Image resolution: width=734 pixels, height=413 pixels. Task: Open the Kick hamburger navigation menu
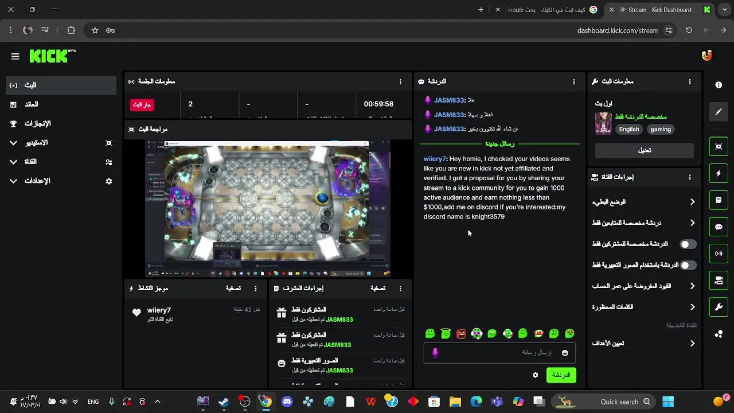pyautogui.click(x=15, y=56)
